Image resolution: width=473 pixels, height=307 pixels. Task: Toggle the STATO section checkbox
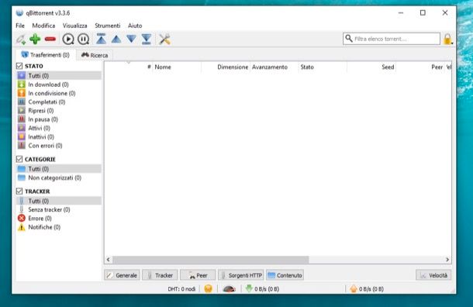point(19,66)
